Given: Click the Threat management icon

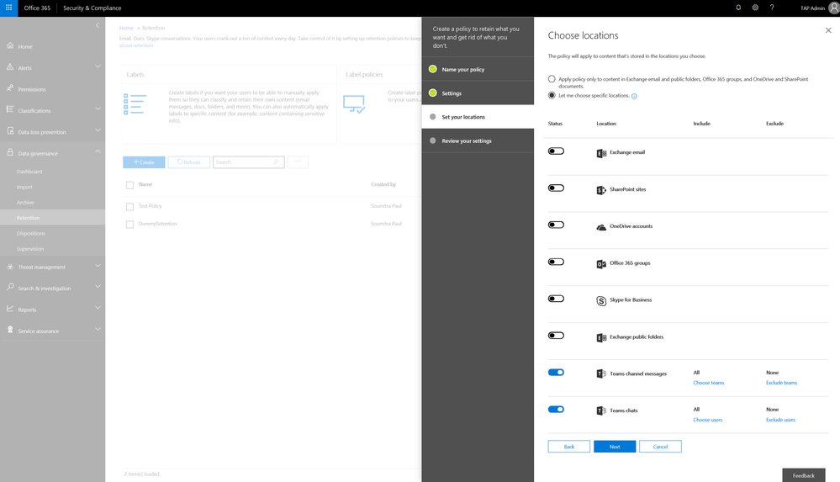Looking at the screenshot, I should click(x=10, y=267).
